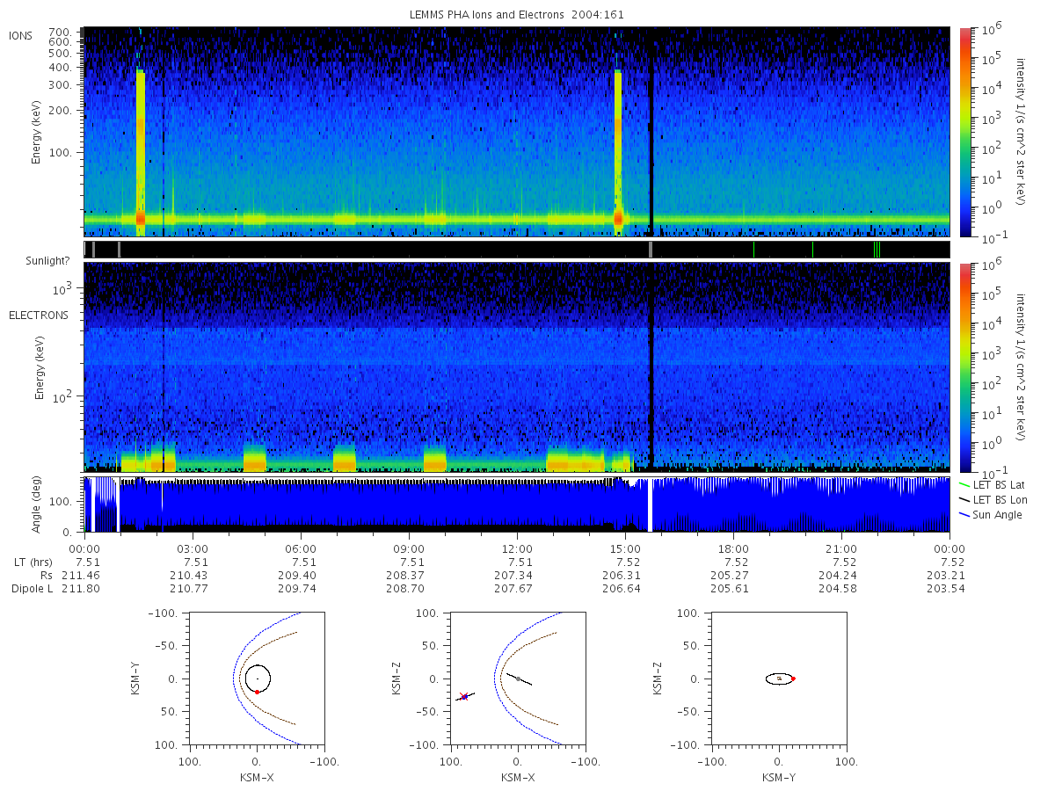The width and height of the screenshot is (1055, 791).
Task: Click the ions 'intensity 1/(s cm^2 ster keV)' label
Action: click(x=1022, y=132)
